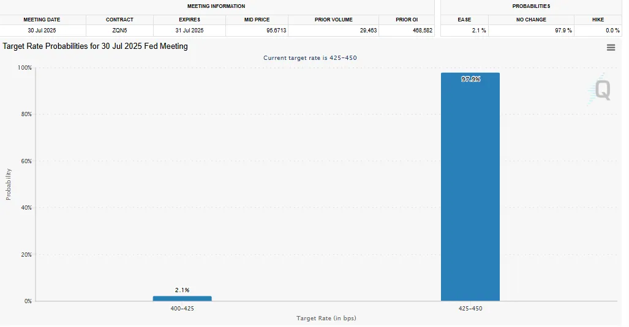Click the Q watermark logo on chart
Screen dimensions: 629x327
[601, 90]
